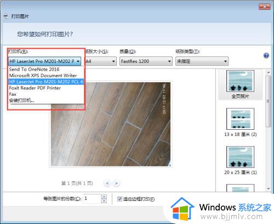Click the layout list scroll down arrow
The height and width of the screenshot is (224, 274).
pos(269,188)
